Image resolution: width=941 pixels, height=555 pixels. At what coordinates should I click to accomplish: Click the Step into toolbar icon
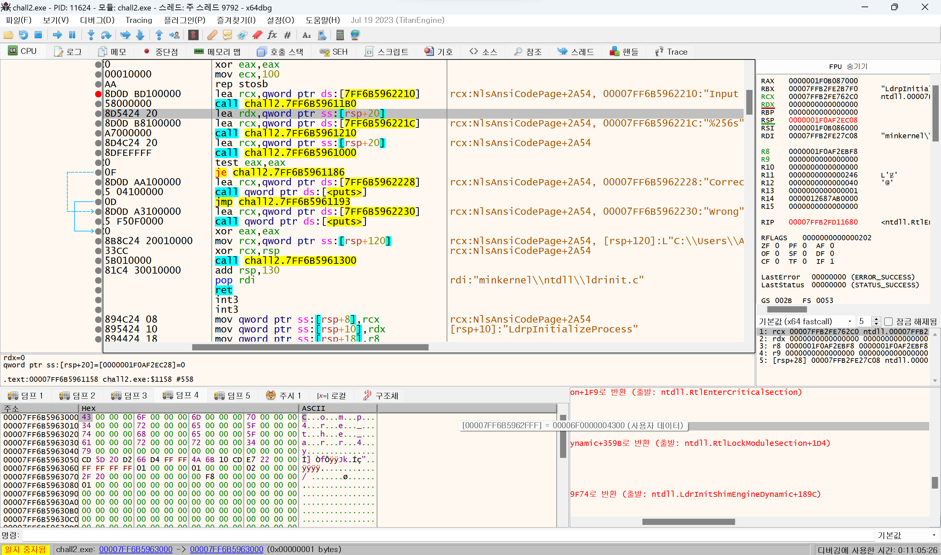[91, 35]
